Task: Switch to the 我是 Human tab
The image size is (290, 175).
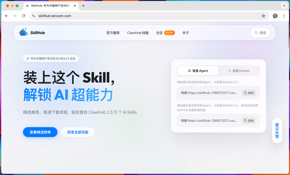Action: 239,71
